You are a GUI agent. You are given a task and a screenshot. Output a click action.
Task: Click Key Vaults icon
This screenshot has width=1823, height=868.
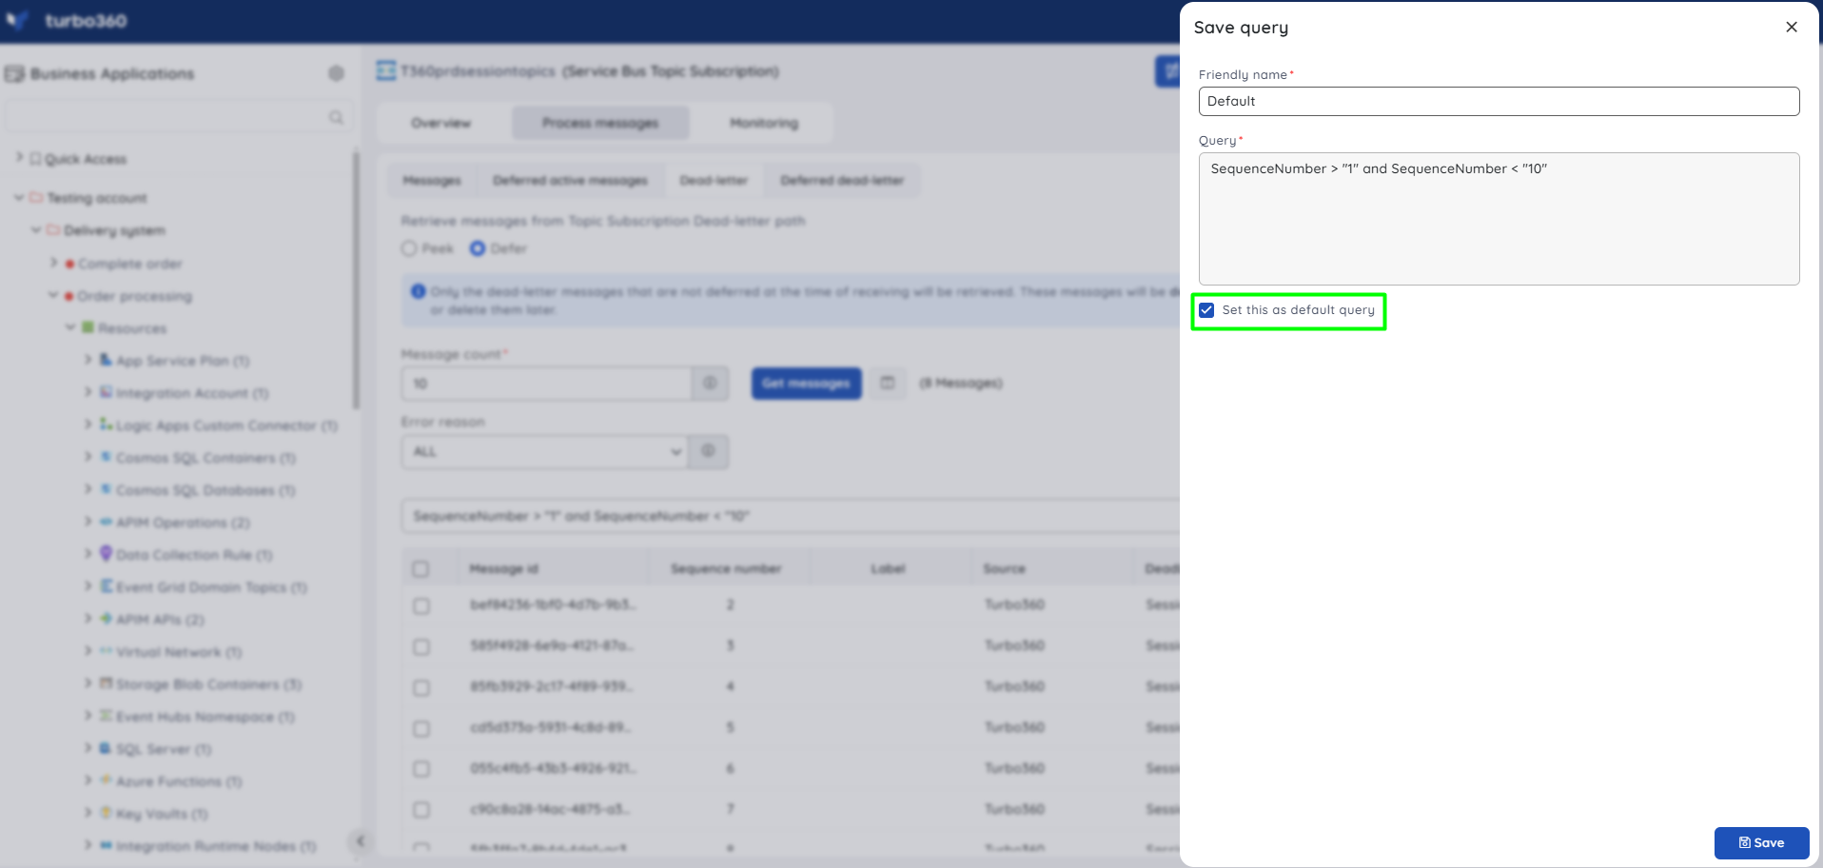tap(107, 813)
